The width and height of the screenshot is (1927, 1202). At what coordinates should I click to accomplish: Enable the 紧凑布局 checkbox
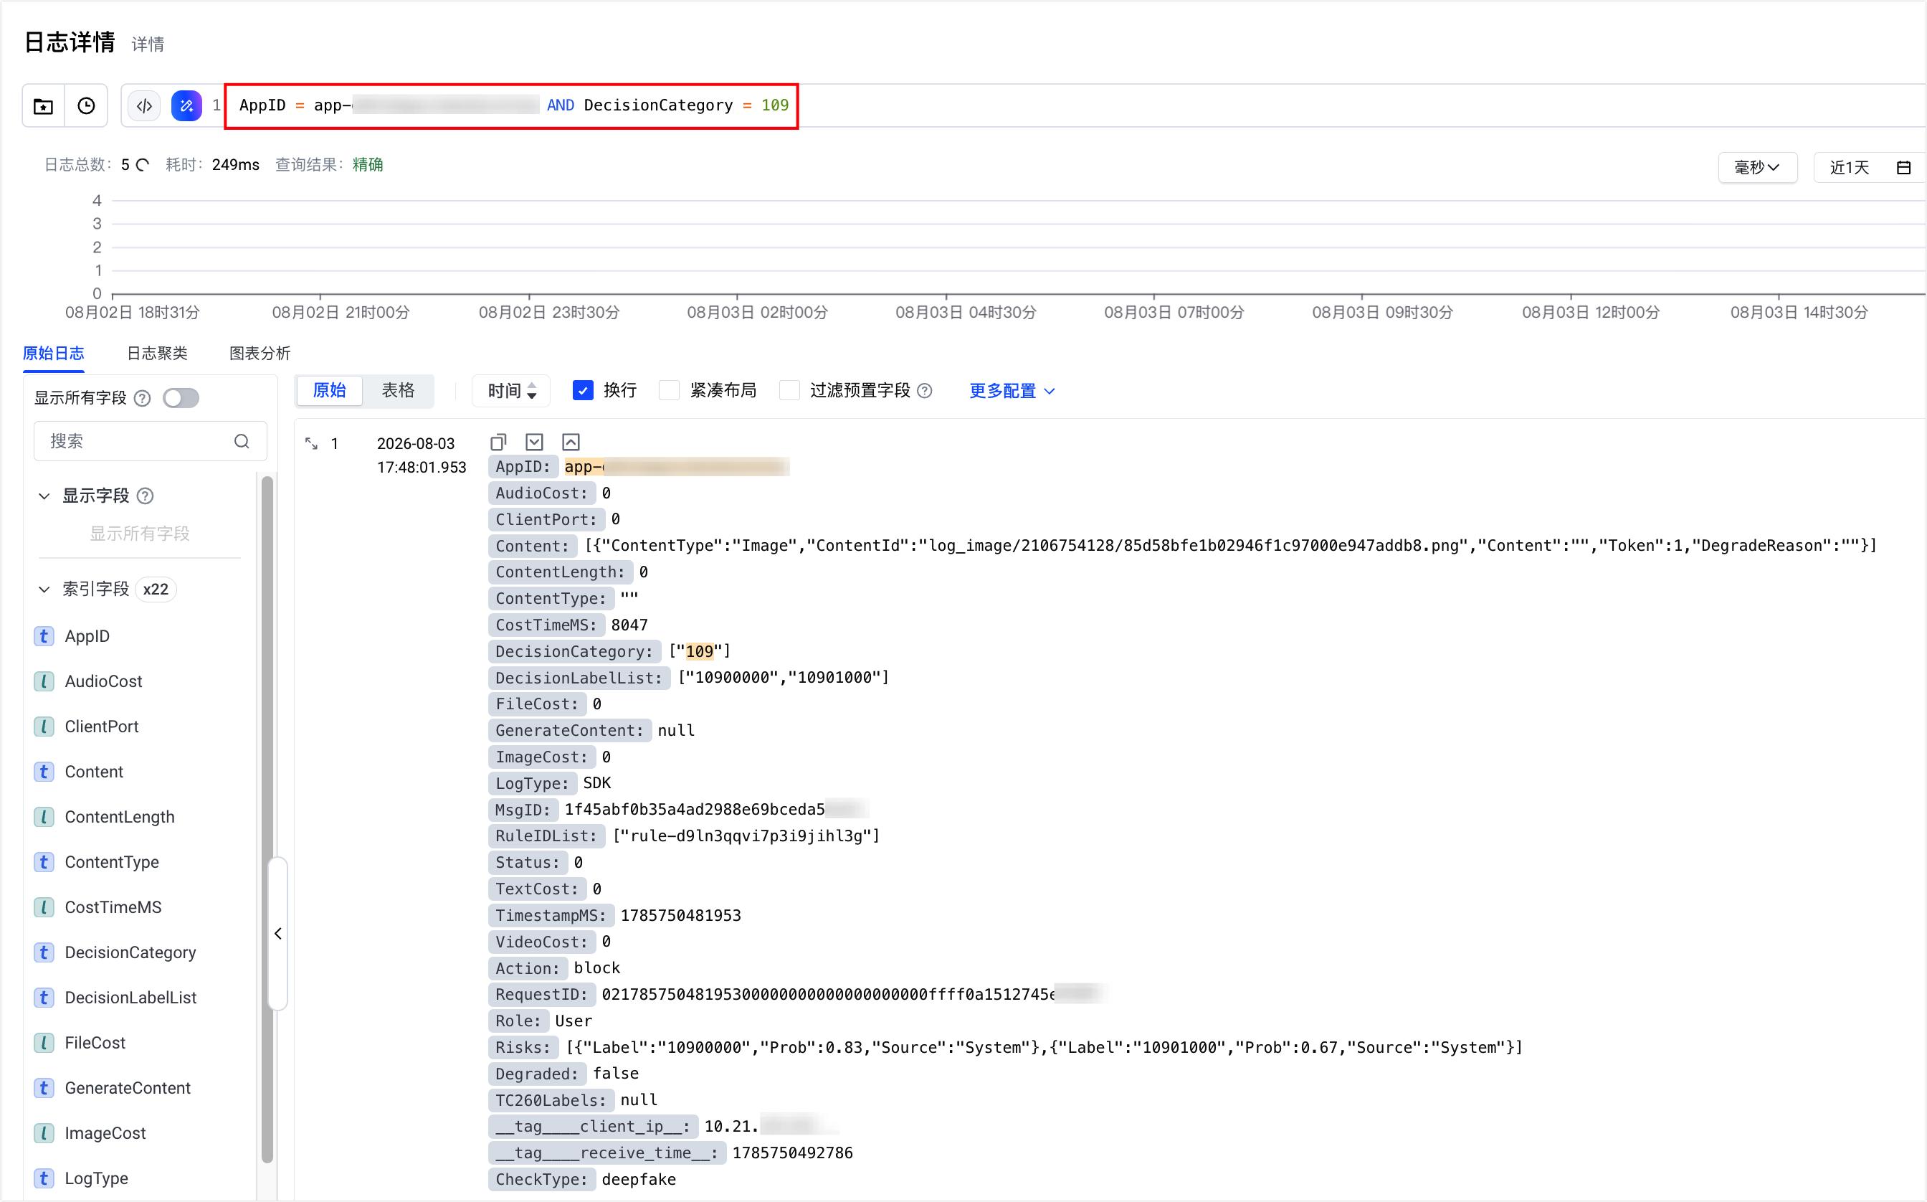pyautogui.click(x=670, y=390)
